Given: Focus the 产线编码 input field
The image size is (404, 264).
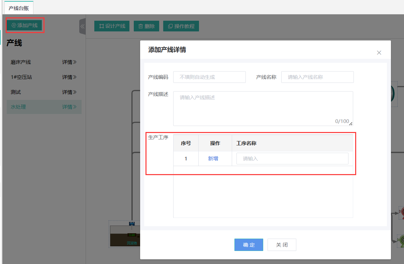Looking at the screenshot, I should 209,77.
